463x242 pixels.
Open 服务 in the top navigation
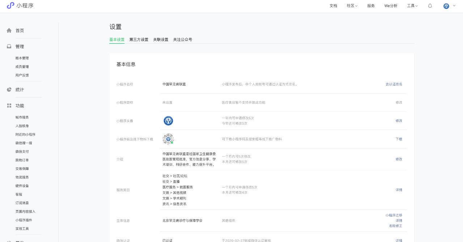371,6
